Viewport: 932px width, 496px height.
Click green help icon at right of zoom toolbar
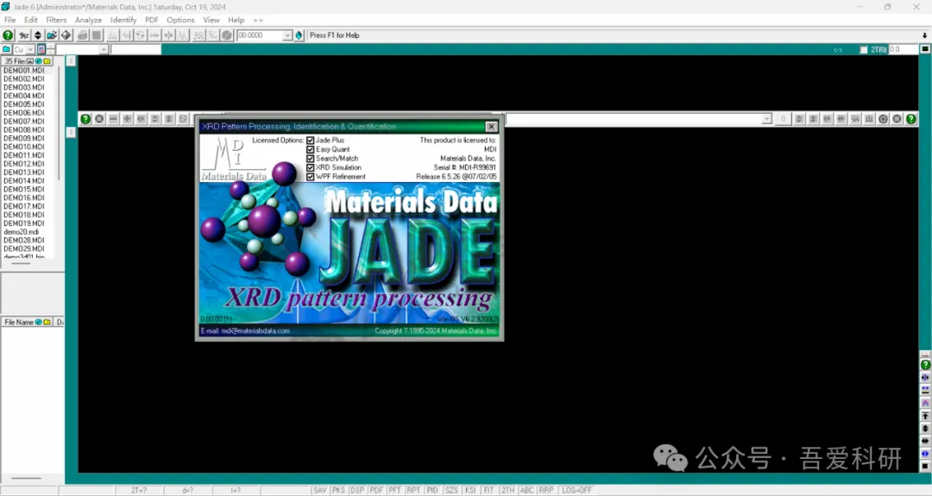point(910,119)
